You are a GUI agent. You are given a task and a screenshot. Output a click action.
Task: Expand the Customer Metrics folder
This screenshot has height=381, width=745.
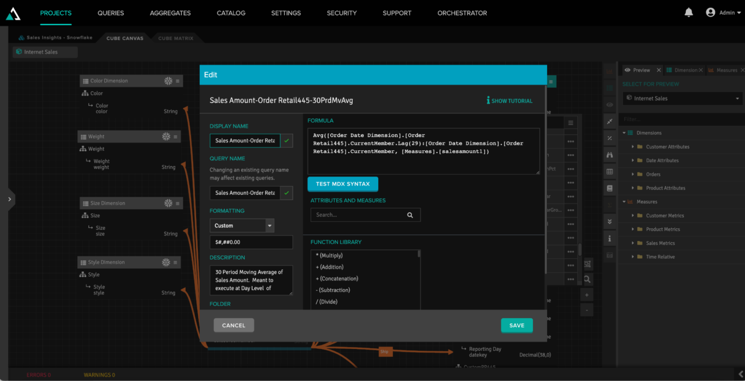coord(633,216)
